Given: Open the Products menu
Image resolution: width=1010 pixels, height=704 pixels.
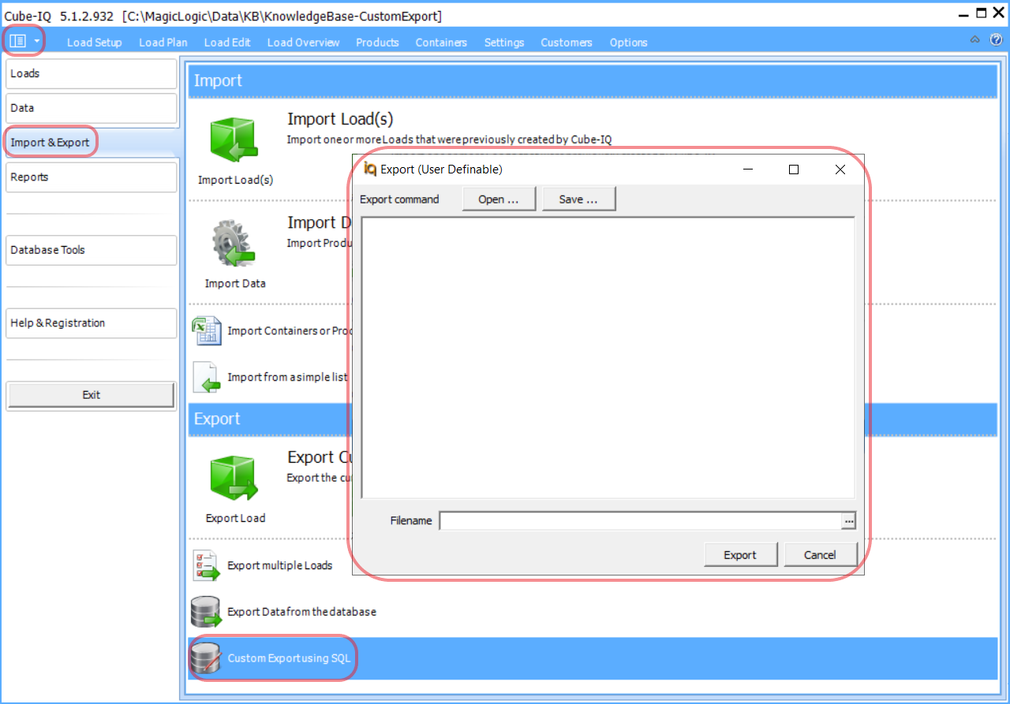Looking at the screenshot, I should (x=377, y=43).
